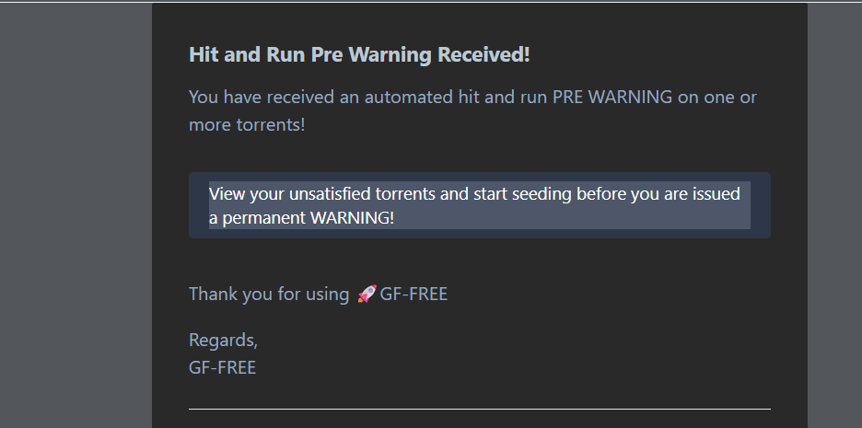This screenshot has height=428, width=862.
Task: Click the word 'Pre Warning' in the heading
Action: point(372,54)
